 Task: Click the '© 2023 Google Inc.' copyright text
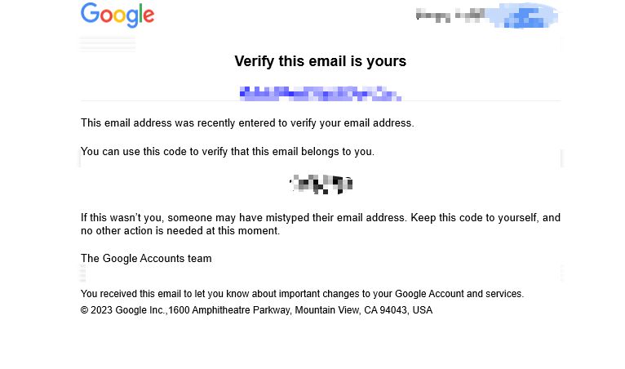[x=122, y=310]
